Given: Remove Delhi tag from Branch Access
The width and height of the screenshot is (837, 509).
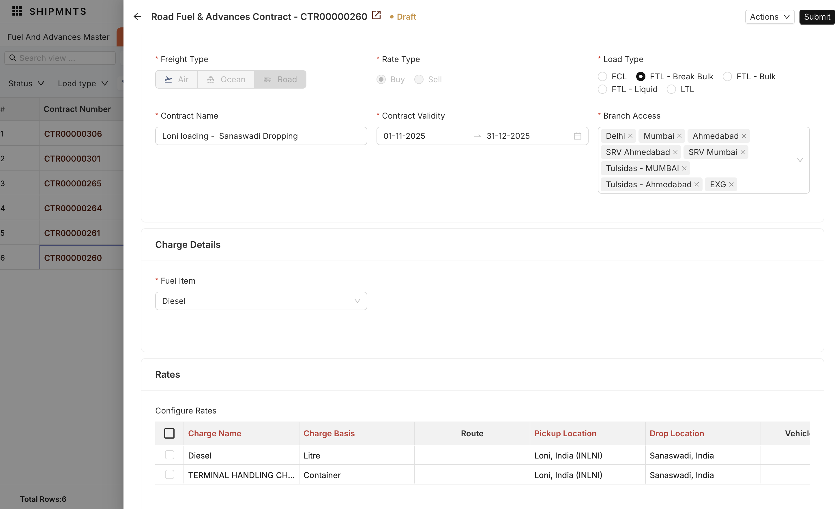Looking at the screenshot, I should (x=630, y=136).
